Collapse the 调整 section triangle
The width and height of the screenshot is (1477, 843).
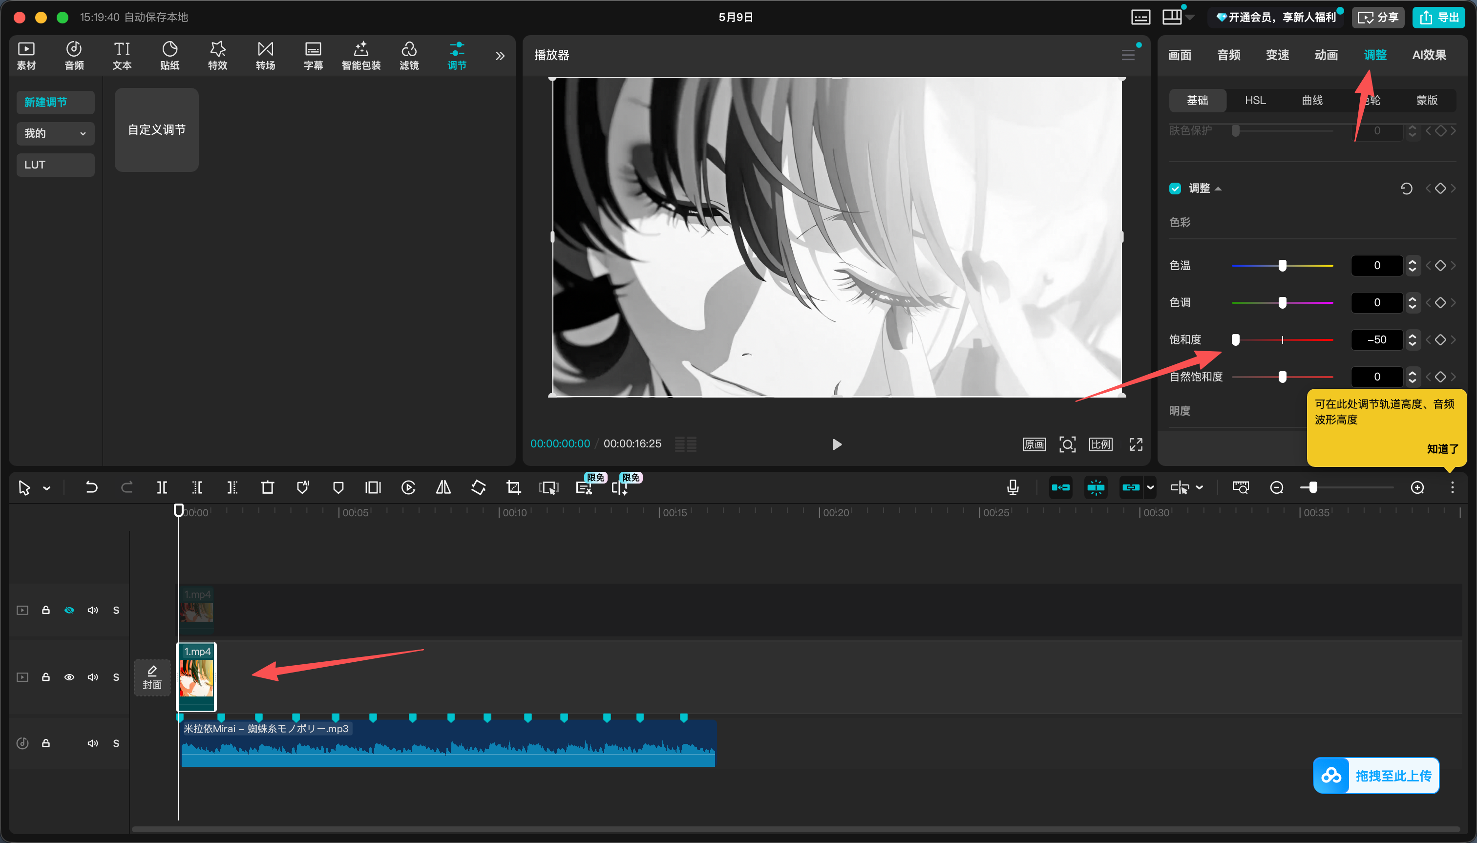click(x=1218, y=189)
